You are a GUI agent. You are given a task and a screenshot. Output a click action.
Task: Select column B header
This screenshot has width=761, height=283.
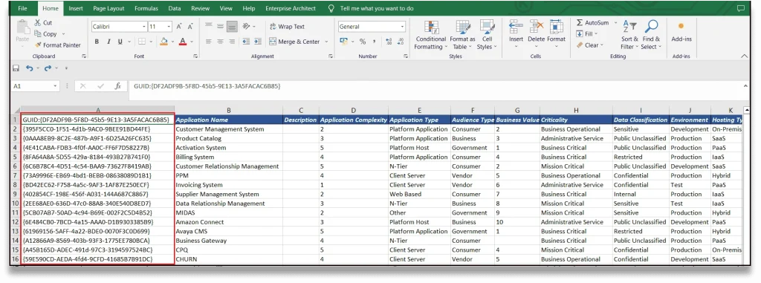(229, 110)
